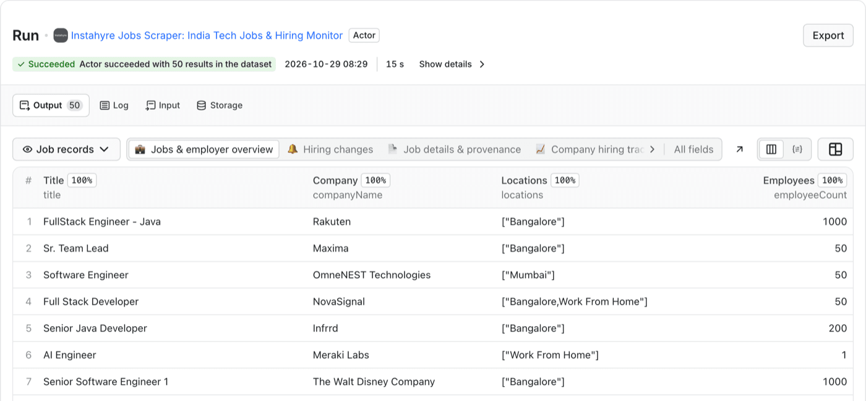This screenshot has width=866, height=401.
Task: Click the NovaSignal company cell
Action: click(x=339, y=301)
